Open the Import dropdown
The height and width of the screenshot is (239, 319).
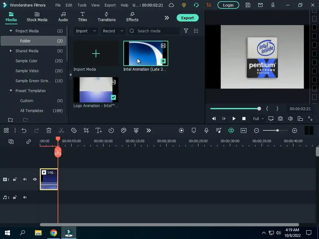click(x=86, y=31)
